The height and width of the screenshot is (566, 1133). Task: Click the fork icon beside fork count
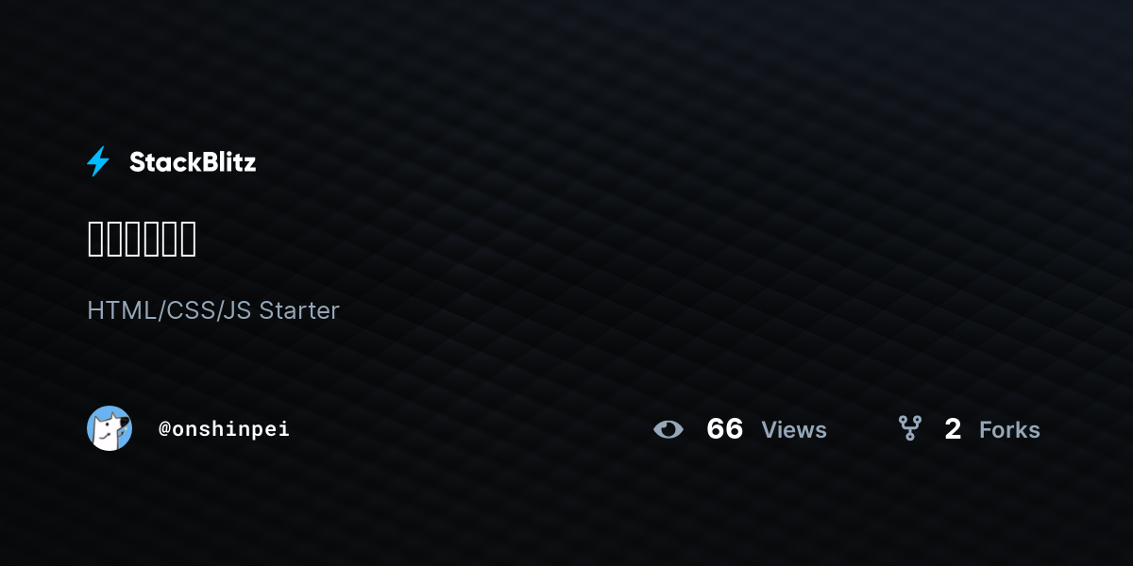910,429
